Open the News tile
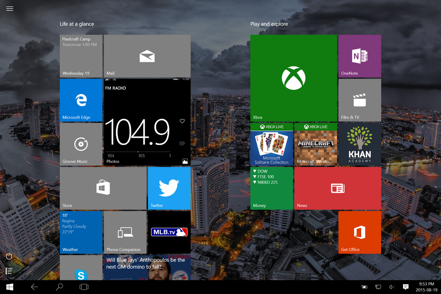The width and height of the screenshot is (441, 294). click(338, 188)
